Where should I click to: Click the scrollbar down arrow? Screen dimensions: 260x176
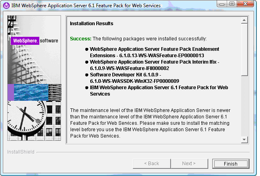[x=244, y=140]
